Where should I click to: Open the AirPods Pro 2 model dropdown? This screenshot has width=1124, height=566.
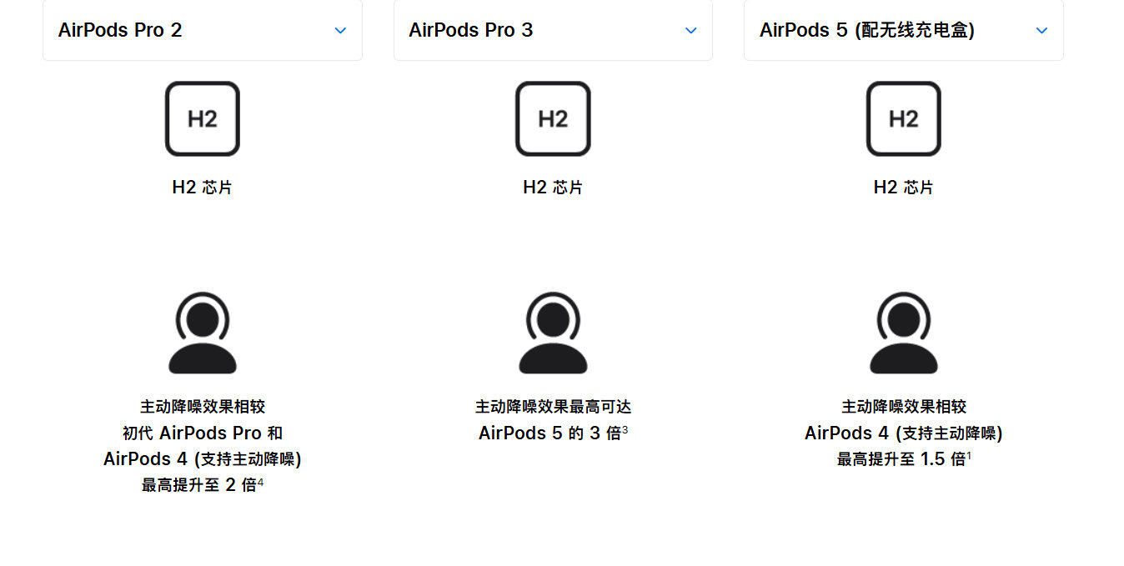[203, 30]
